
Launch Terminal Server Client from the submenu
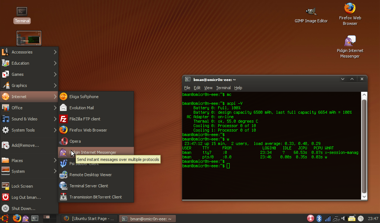click(96, 186)
